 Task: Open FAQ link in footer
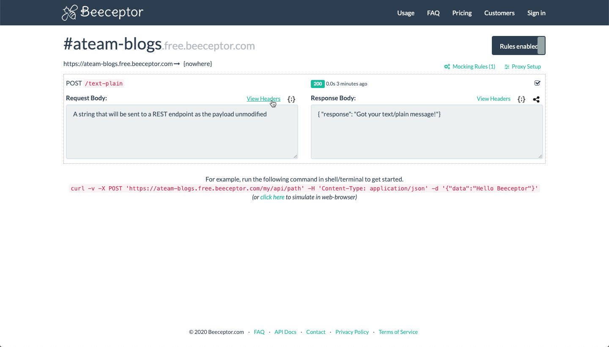259,332
